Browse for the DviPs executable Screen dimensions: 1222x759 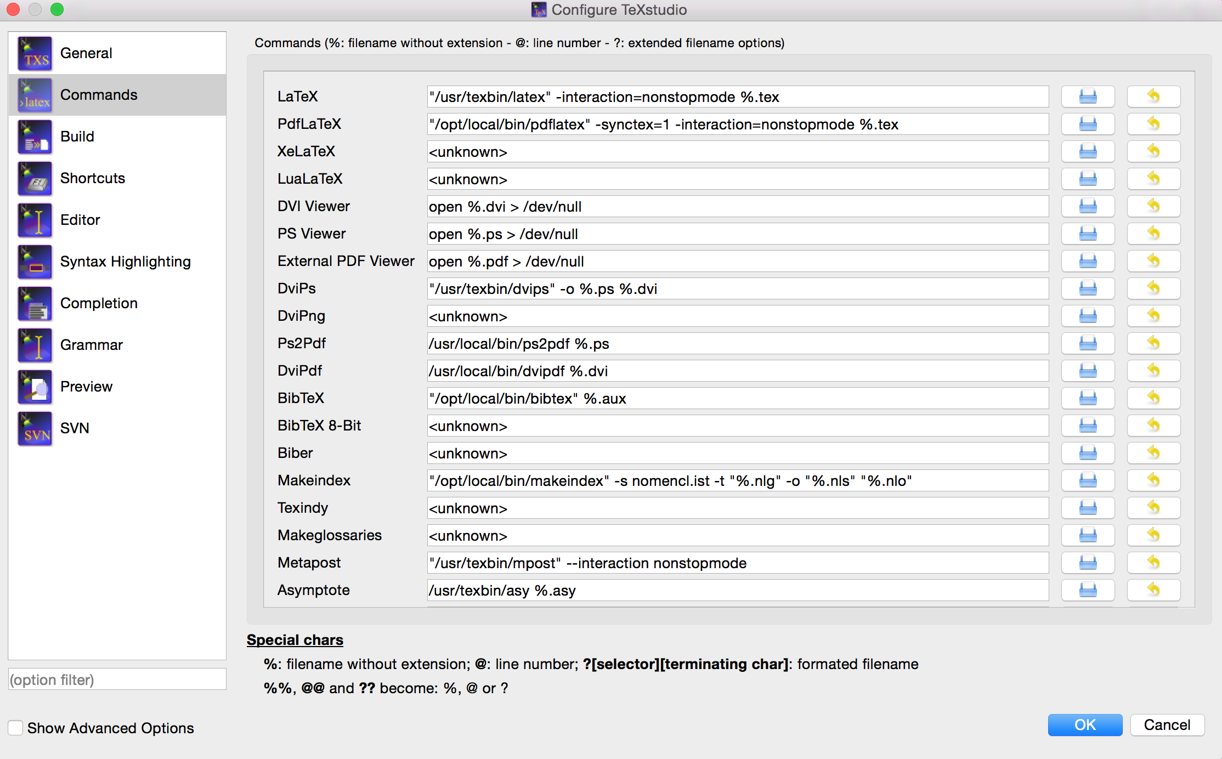coord(1088,288)
